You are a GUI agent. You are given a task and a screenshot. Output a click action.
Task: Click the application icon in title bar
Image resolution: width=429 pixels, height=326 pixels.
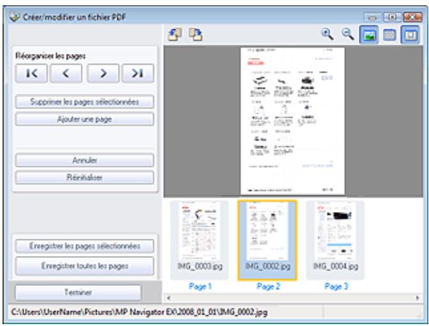click(15, 17)
